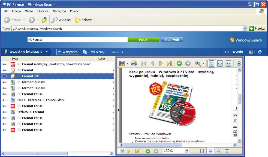268x157 pixels.
Task: Click the save icon in preview toolbar
Action: pyautogui.click(x=122, y=64)
